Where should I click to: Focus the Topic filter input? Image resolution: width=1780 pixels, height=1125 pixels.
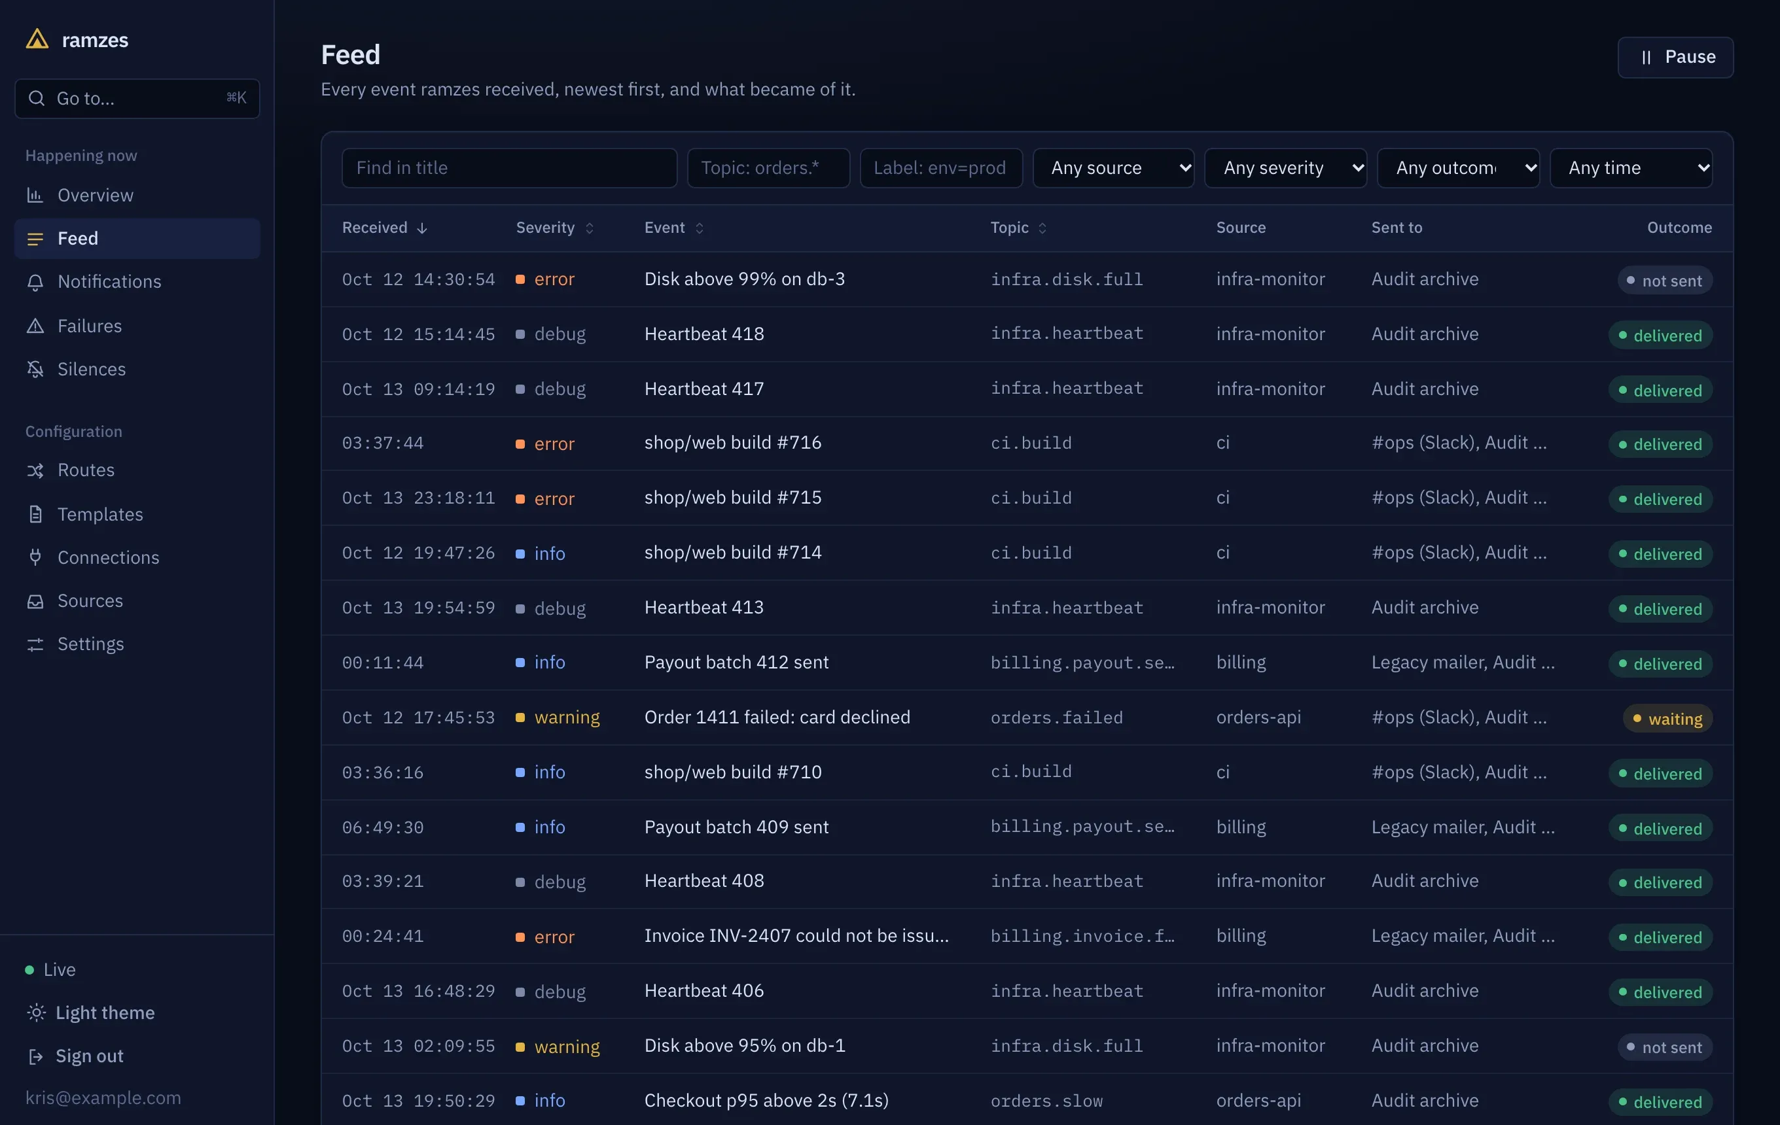(x=768, y=168)
